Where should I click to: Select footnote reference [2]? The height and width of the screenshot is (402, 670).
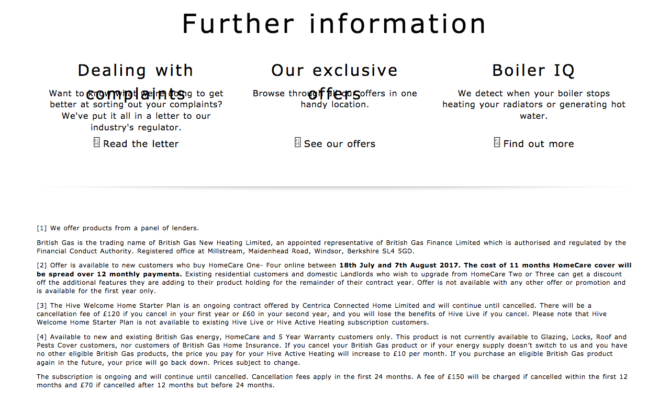coord(42,265)
